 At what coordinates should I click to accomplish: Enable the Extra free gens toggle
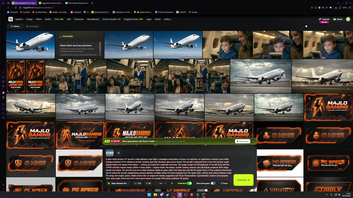213,183
